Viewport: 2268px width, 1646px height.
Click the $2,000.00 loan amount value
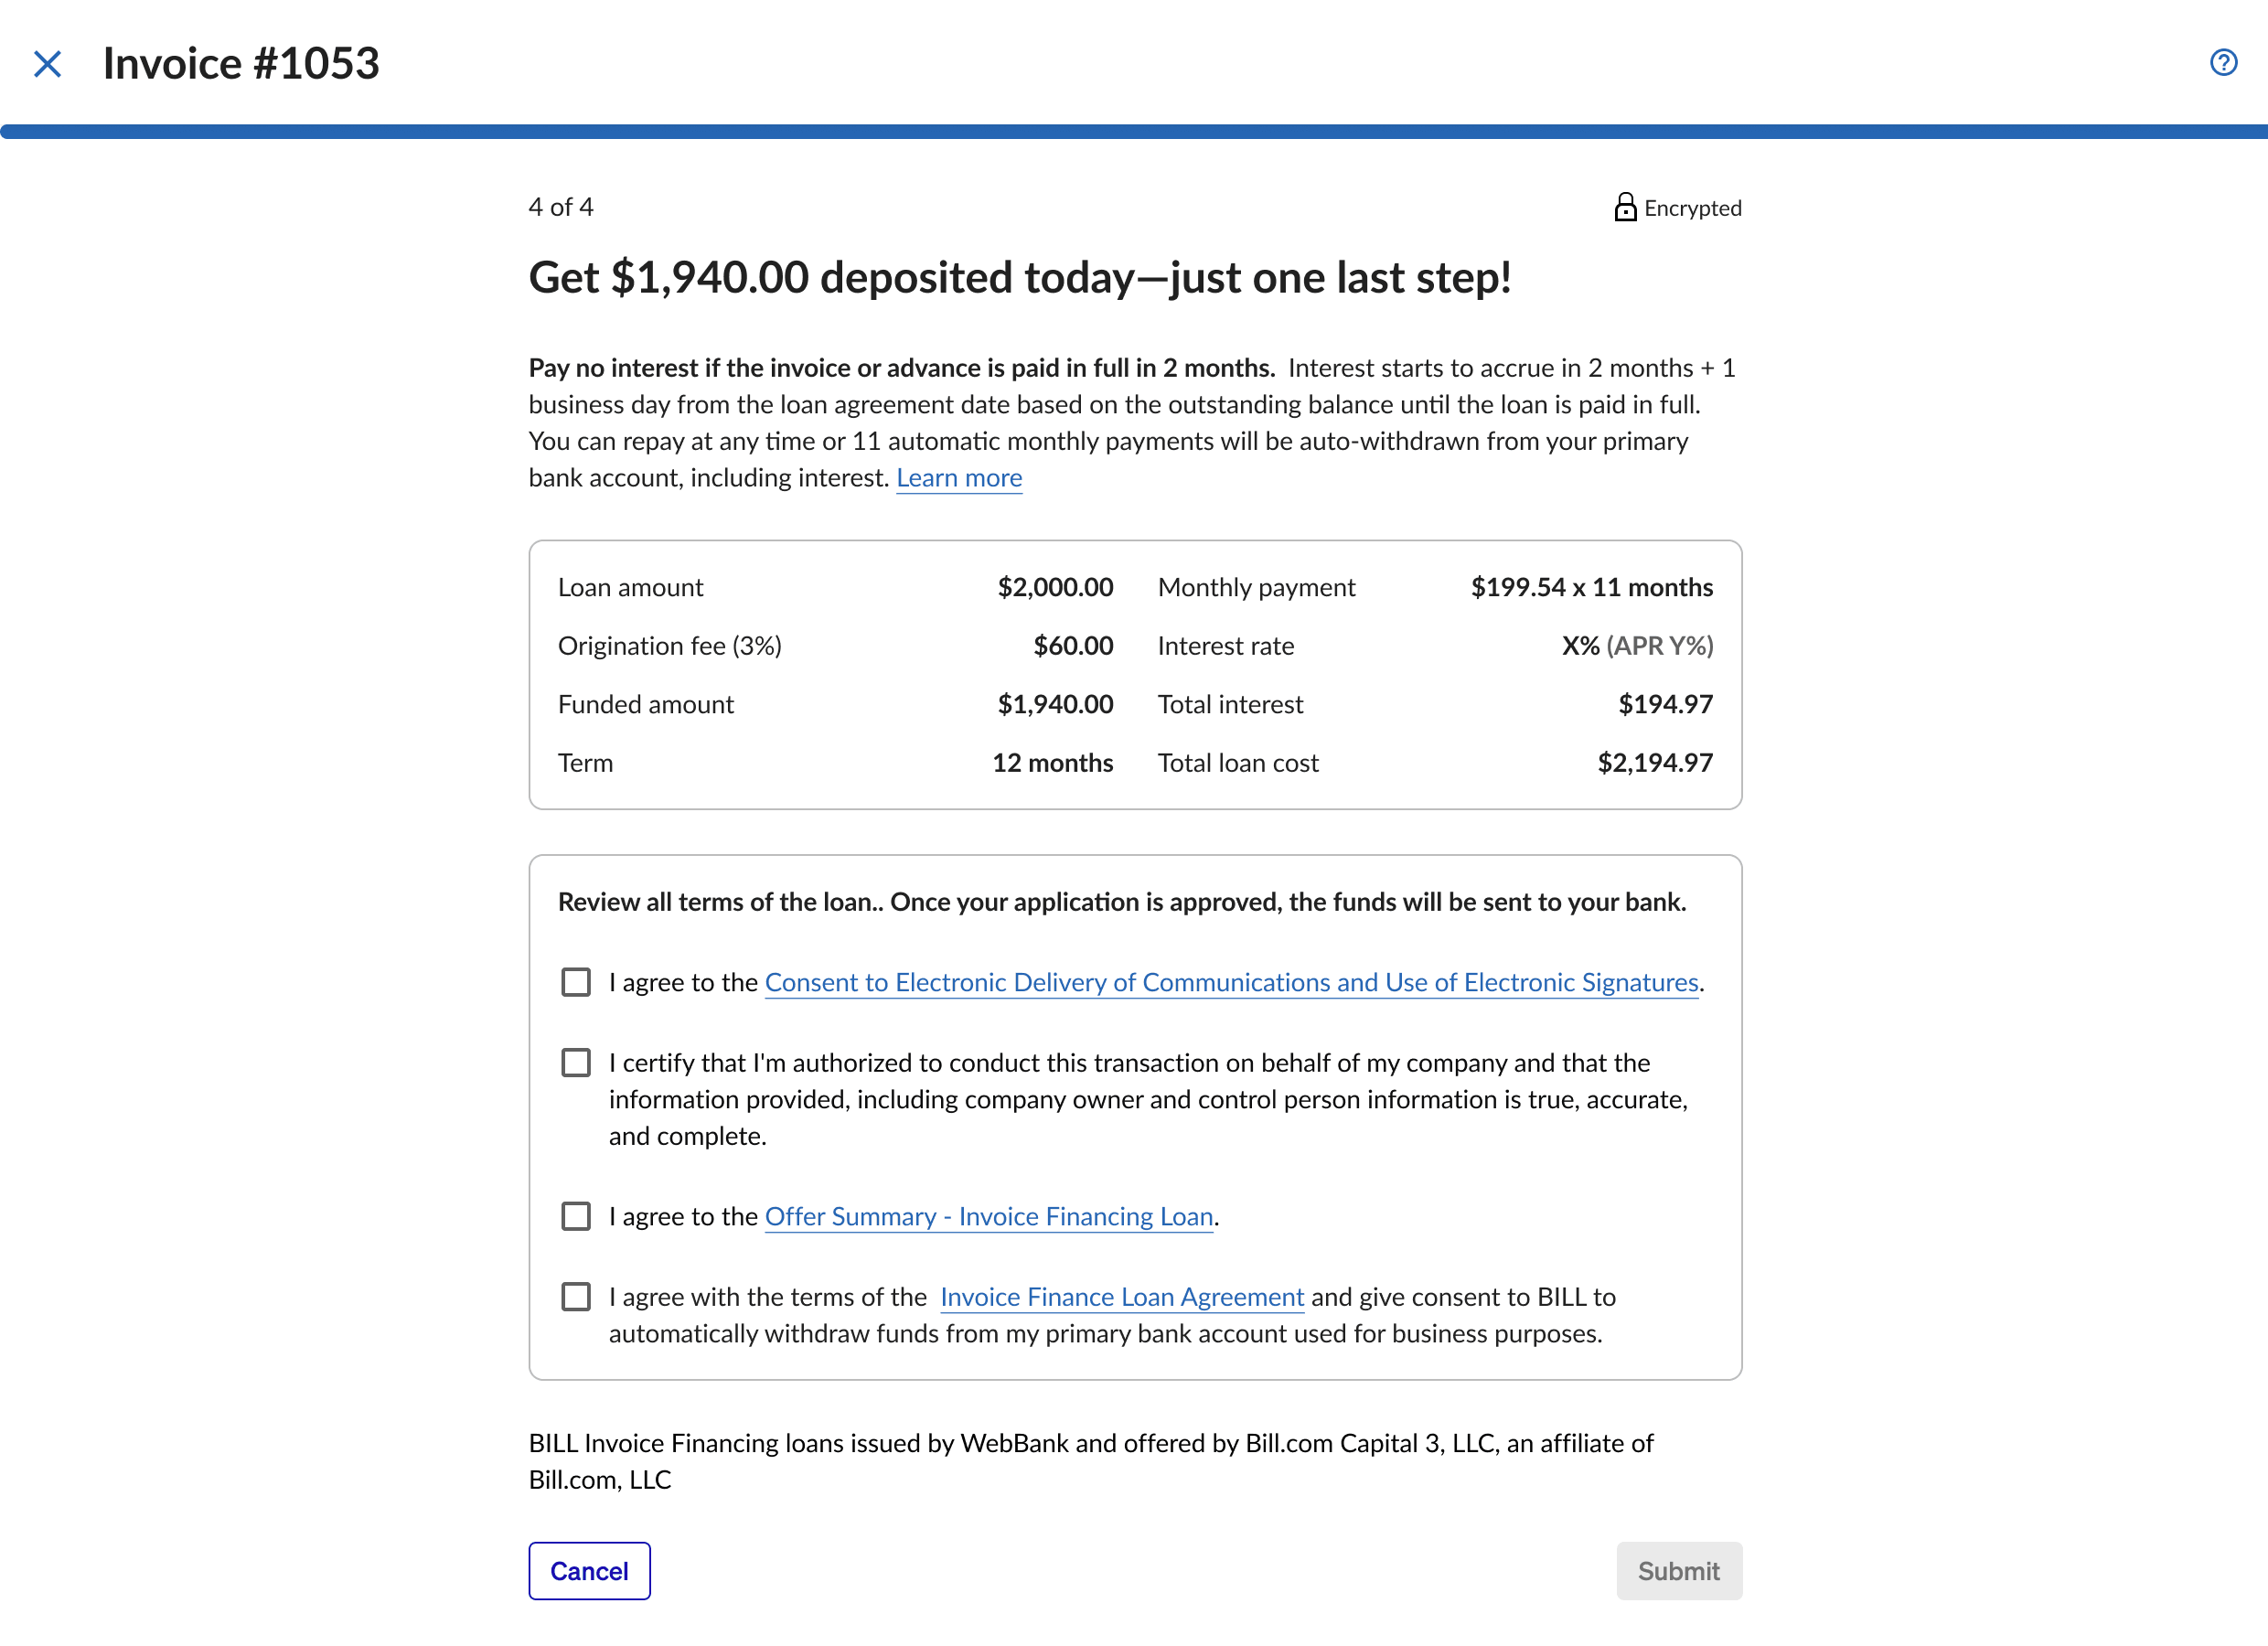point(1055,587)
